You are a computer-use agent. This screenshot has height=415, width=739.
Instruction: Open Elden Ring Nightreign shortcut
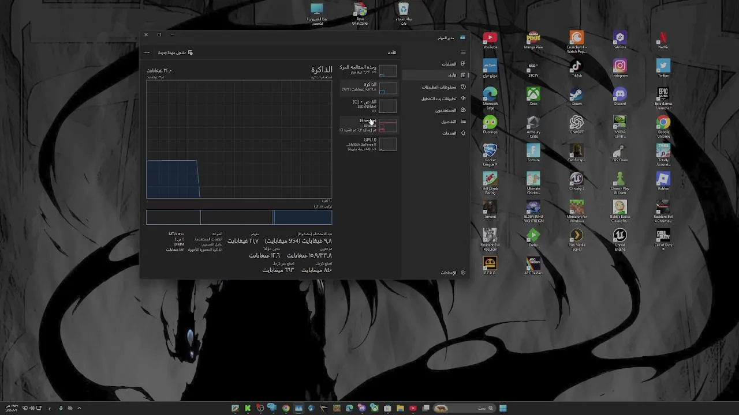pyautogui.click(x=533, y=212)
